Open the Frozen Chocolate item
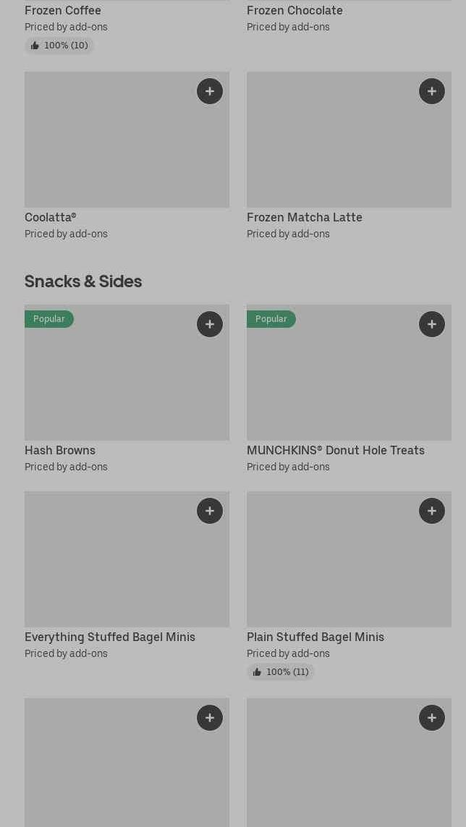The image size is (466, 827). pyautogui.click(x=295, y=11)
